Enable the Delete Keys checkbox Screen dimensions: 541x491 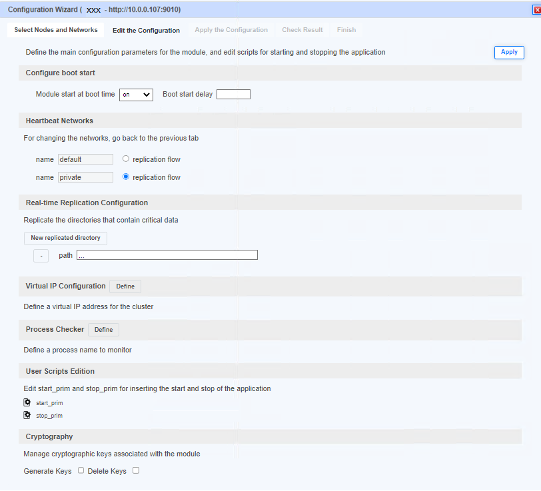(x=135, y=470)
